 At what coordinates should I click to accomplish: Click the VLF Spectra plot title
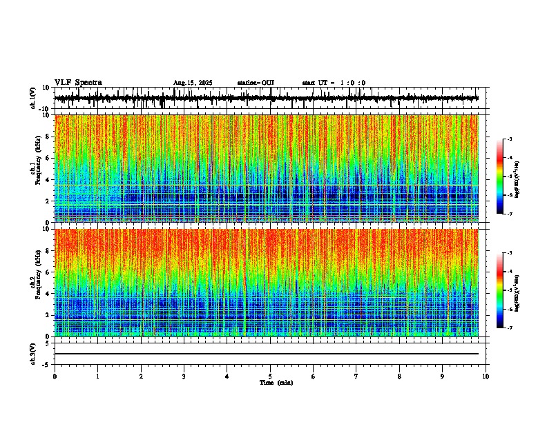click(x=78, y=83)
